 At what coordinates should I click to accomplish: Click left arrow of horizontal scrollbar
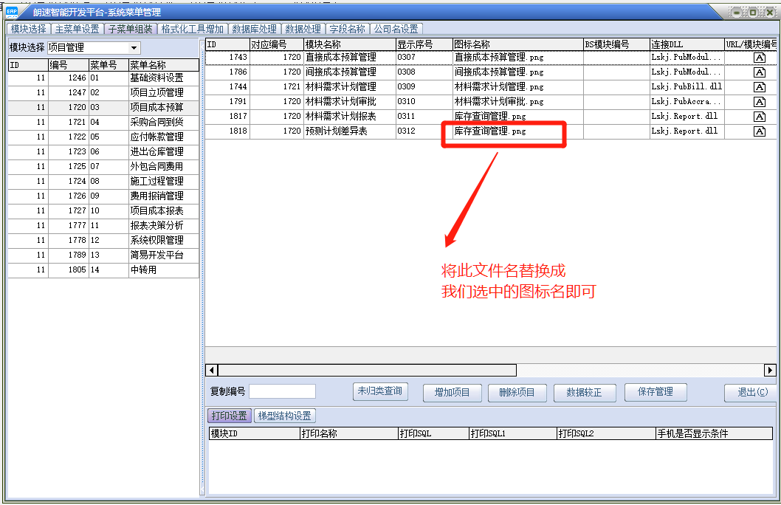pos(212,371)
